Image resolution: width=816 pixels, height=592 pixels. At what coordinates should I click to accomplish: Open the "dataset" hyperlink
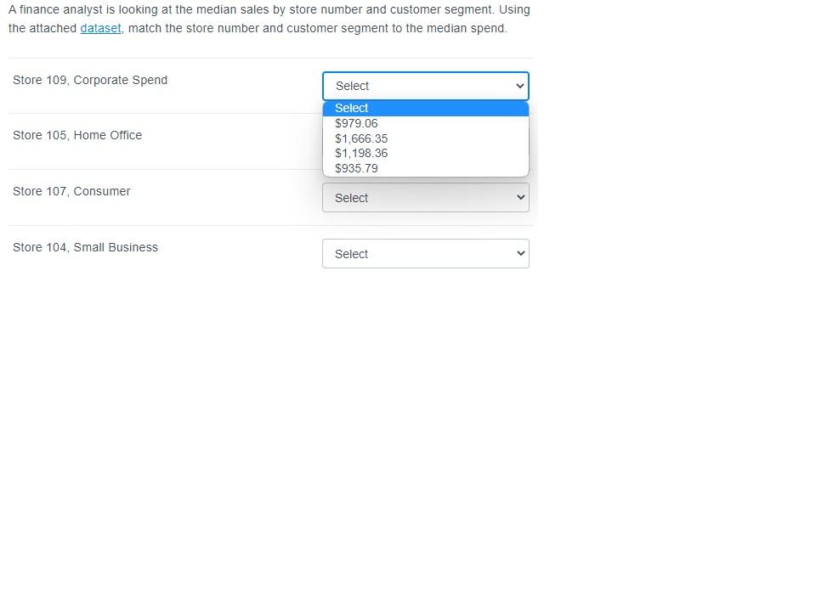coord(100,28)
